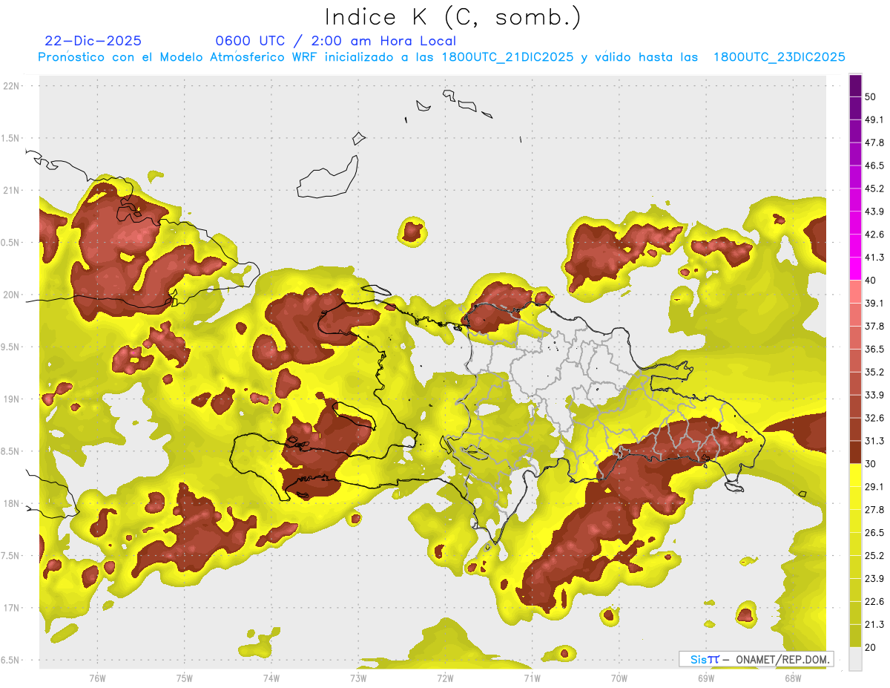The image size is (890, 688).
Task: Click the light gray color bar segment below 20
Action: click(855, 658)
